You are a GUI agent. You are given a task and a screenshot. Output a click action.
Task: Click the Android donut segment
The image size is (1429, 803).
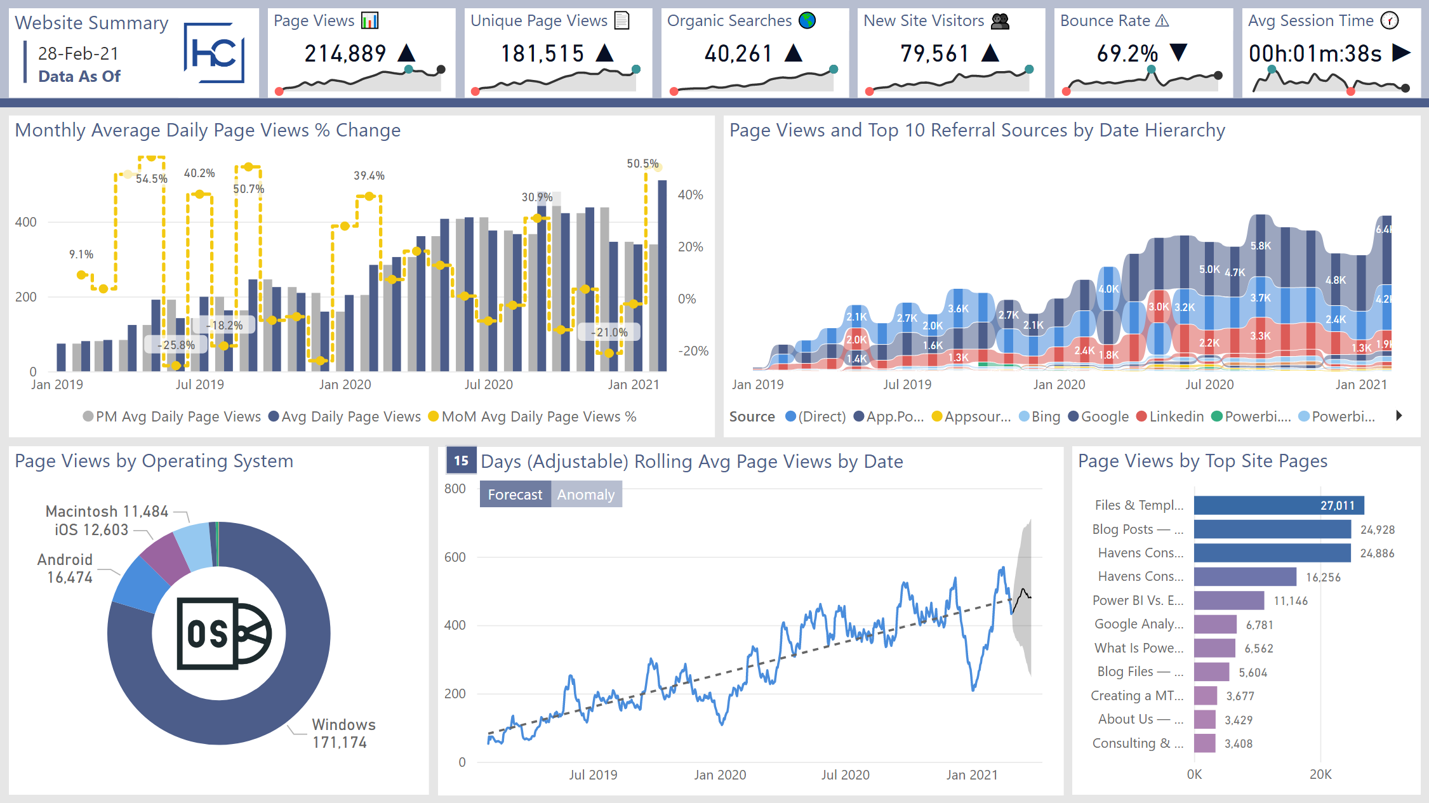pyautogui.click(x=140, y=587)
